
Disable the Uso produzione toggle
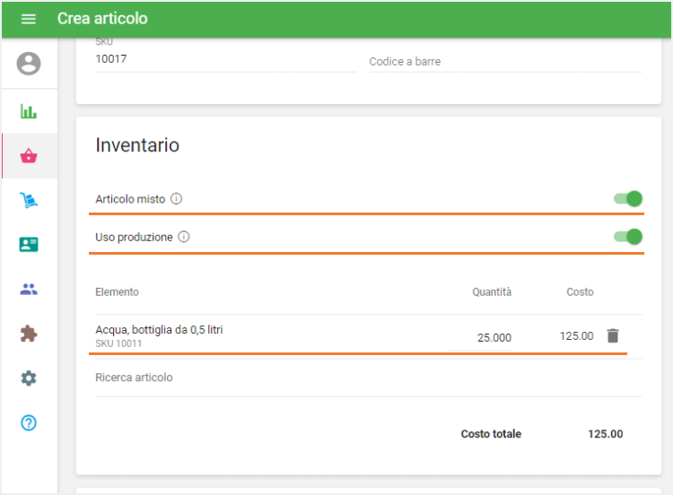(628, 237)
